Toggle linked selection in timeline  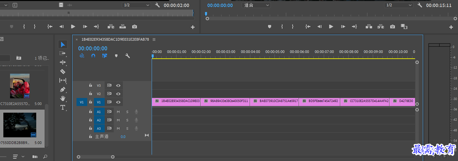click(104, 56)
